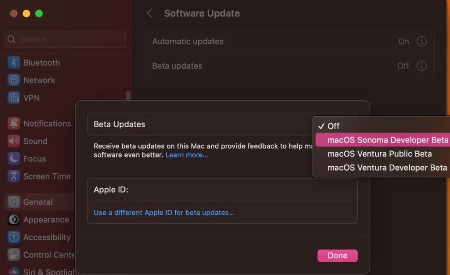This screenshot has height=275, width=450.
Task: Open the Control Center icon
Action: [x=14, y=255]
